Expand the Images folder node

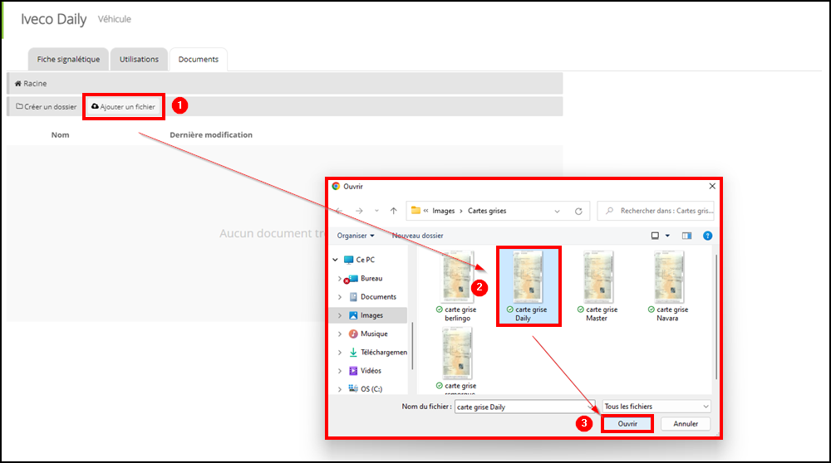coord(340,315)
